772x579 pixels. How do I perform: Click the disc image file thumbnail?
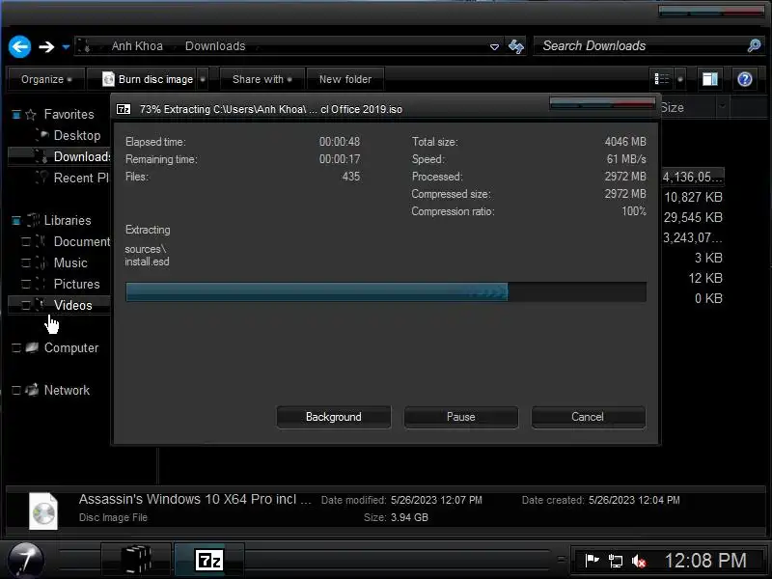[43, 511]
